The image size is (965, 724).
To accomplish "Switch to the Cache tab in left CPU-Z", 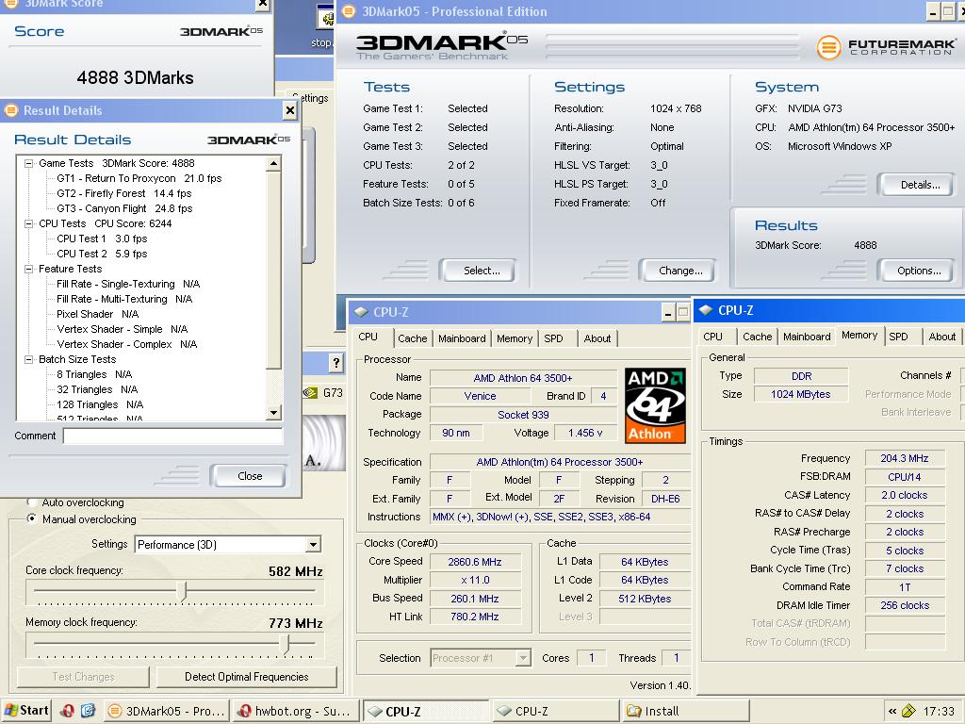I will click(x=413, y=338).
